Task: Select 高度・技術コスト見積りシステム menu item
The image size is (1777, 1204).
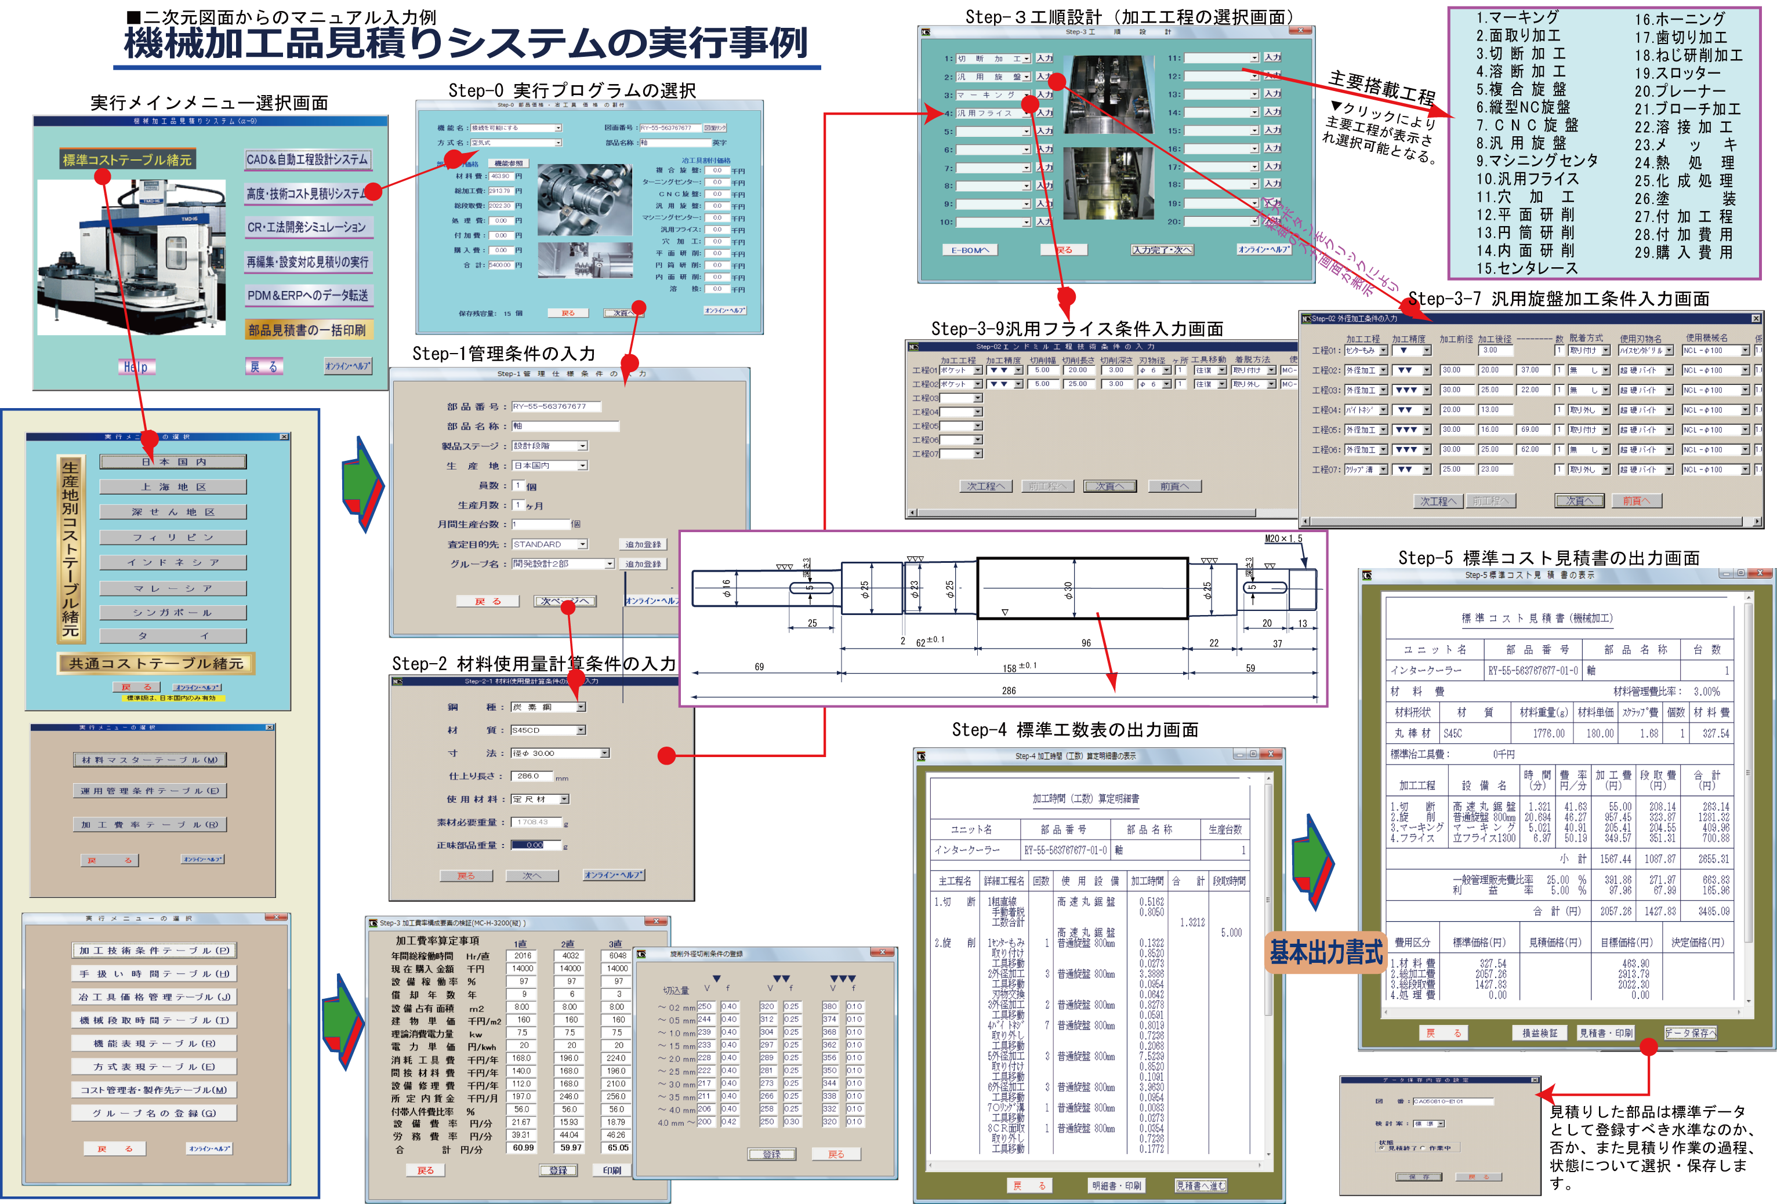Action: (x=308, y=194)
